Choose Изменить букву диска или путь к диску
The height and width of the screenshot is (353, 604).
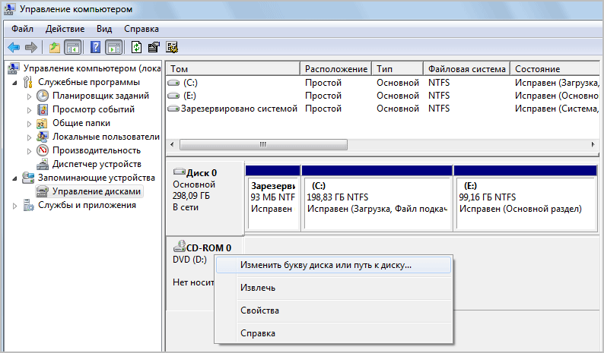(x=334, y=266)
